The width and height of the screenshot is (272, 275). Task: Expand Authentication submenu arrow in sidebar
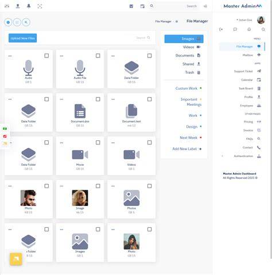point(222,156)
